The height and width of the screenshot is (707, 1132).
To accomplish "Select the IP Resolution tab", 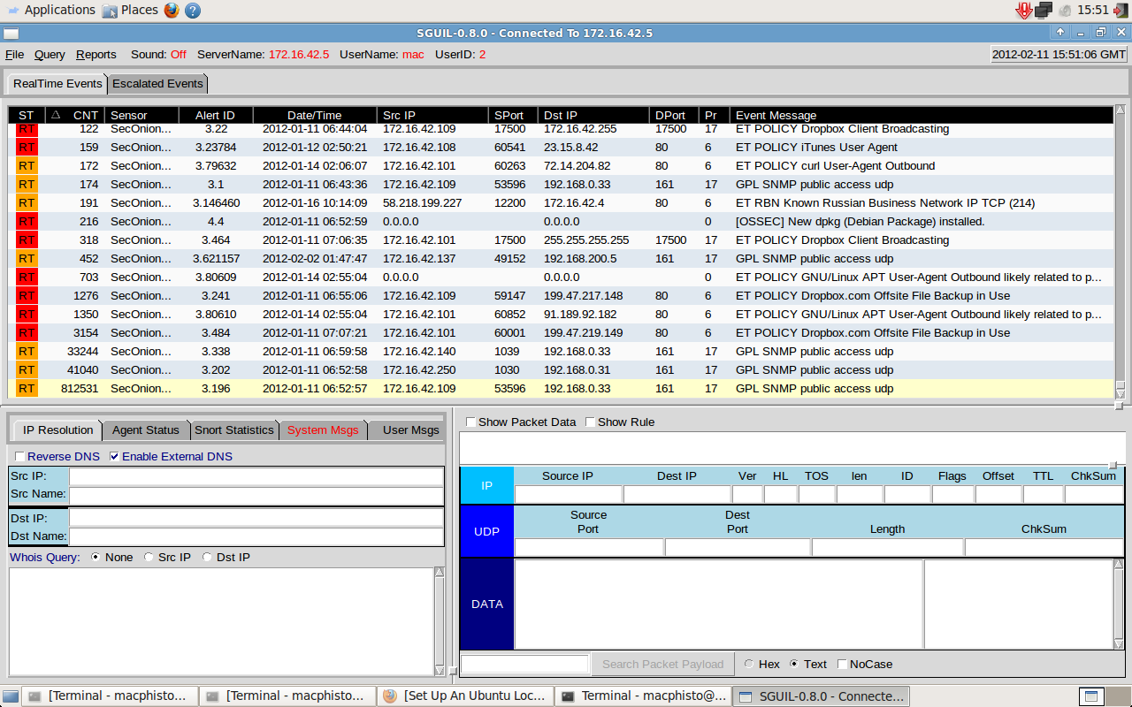I will (x=58, y=430).
